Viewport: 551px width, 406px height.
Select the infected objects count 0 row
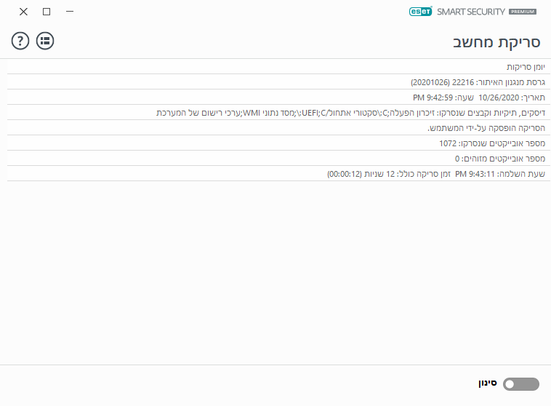pos(278,159)
